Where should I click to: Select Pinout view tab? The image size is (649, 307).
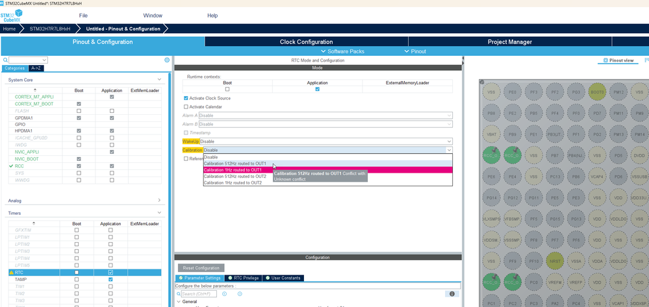click(618, 60)
